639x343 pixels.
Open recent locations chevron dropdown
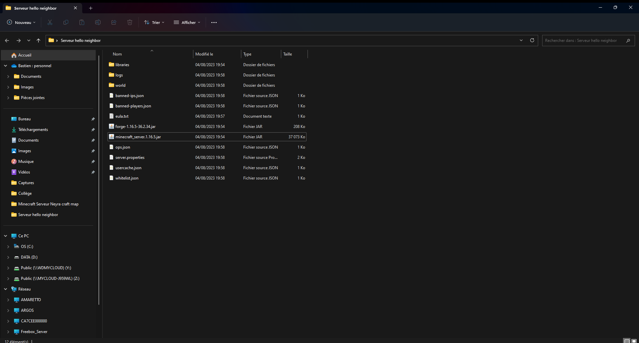(29, 41)
